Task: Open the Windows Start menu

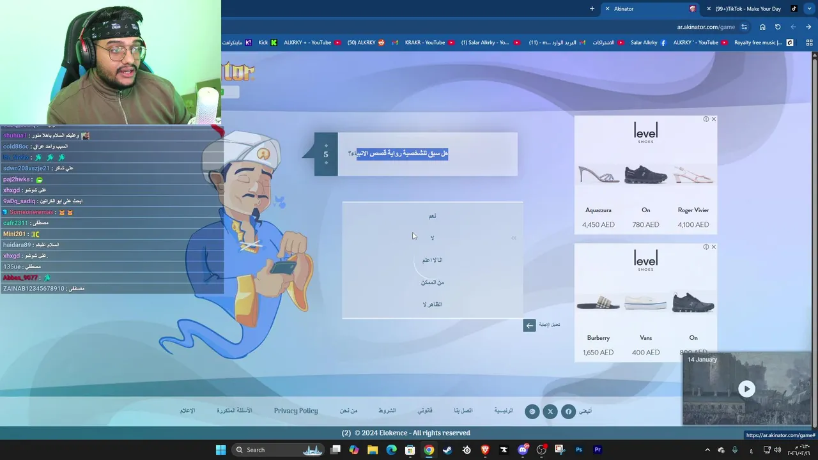Action: click(x=220, y=450)
